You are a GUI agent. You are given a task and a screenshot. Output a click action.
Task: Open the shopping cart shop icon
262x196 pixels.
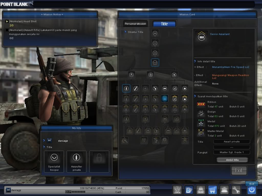point(212,190)
